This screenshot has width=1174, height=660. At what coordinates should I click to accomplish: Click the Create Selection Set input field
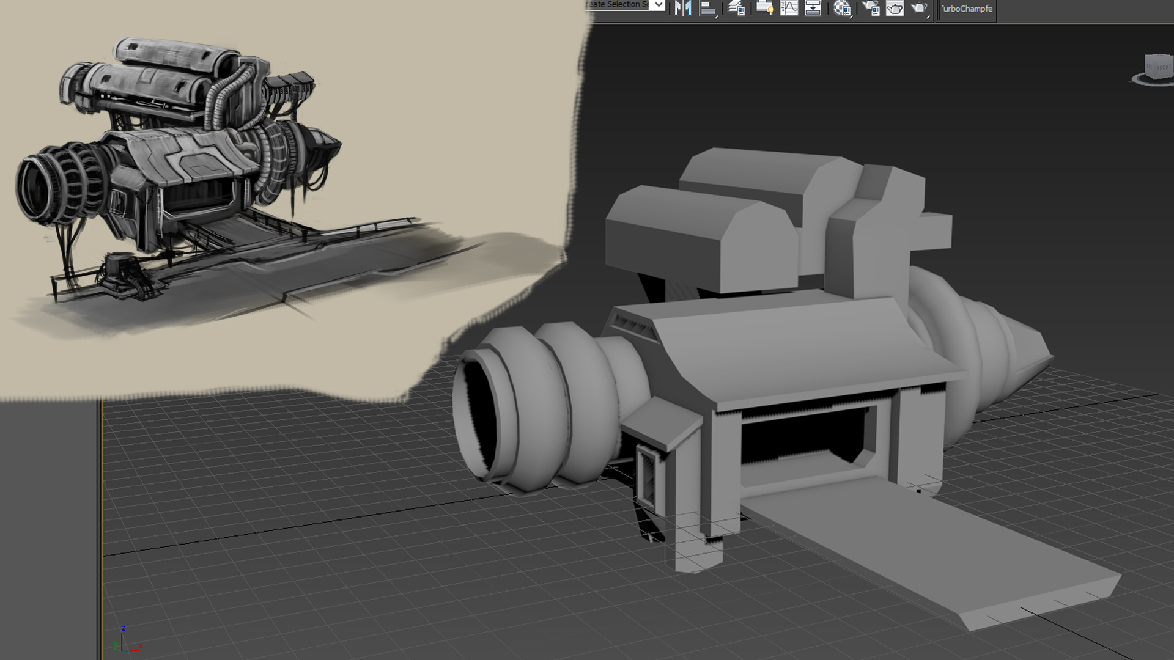pos(618,5)
